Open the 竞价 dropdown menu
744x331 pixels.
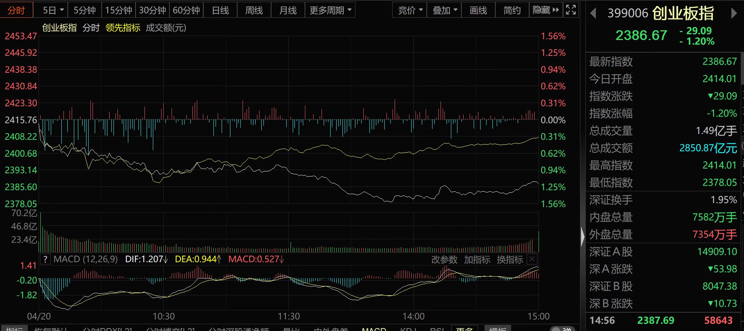(x=410, y=10)
